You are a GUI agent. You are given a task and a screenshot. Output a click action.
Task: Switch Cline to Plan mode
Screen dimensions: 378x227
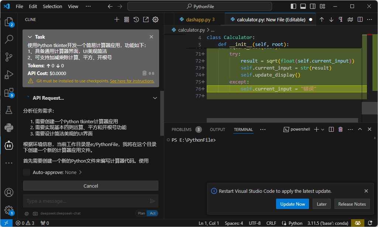tap(141, 213)
